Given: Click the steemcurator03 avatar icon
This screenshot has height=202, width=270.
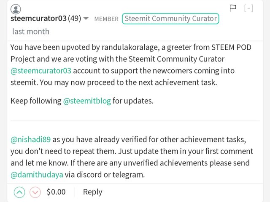Looking at the screenshot, I should [16, 9].
